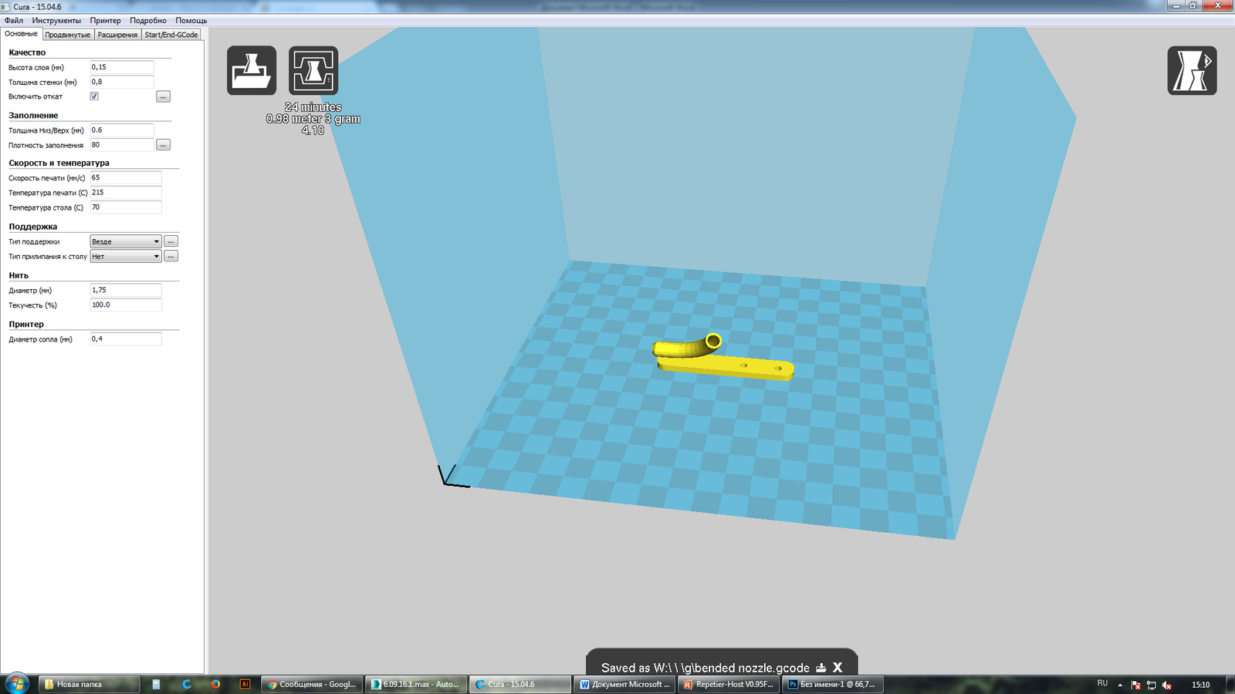Screen dimensions: 1235x694
Task: Click the Диаметр сопла input field
Action: pyautogui.click(x=126, y=339)
